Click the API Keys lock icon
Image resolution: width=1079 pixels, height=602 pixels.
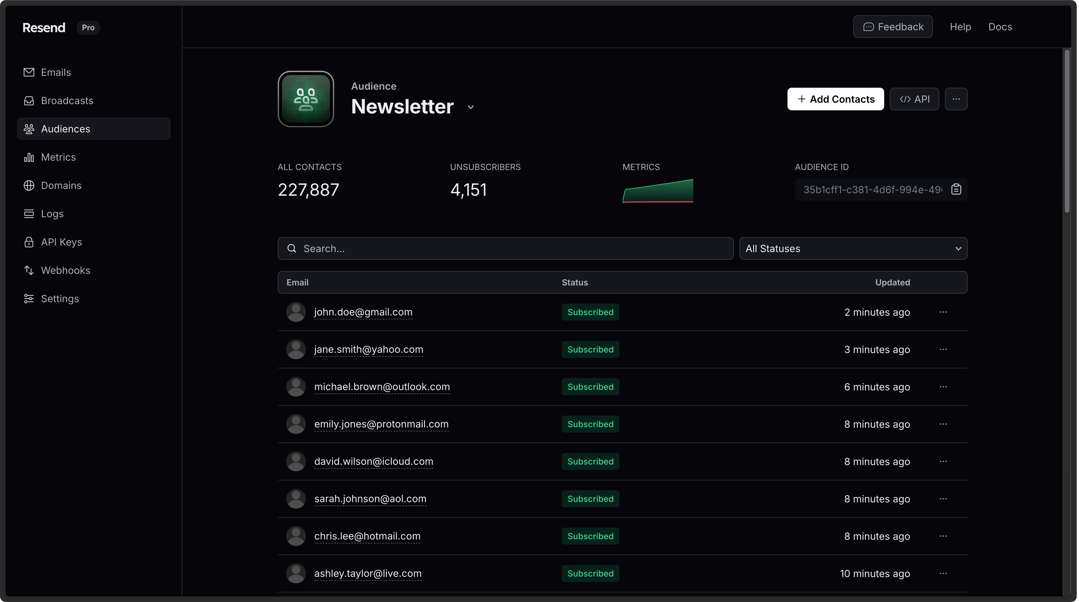[29, 242]
